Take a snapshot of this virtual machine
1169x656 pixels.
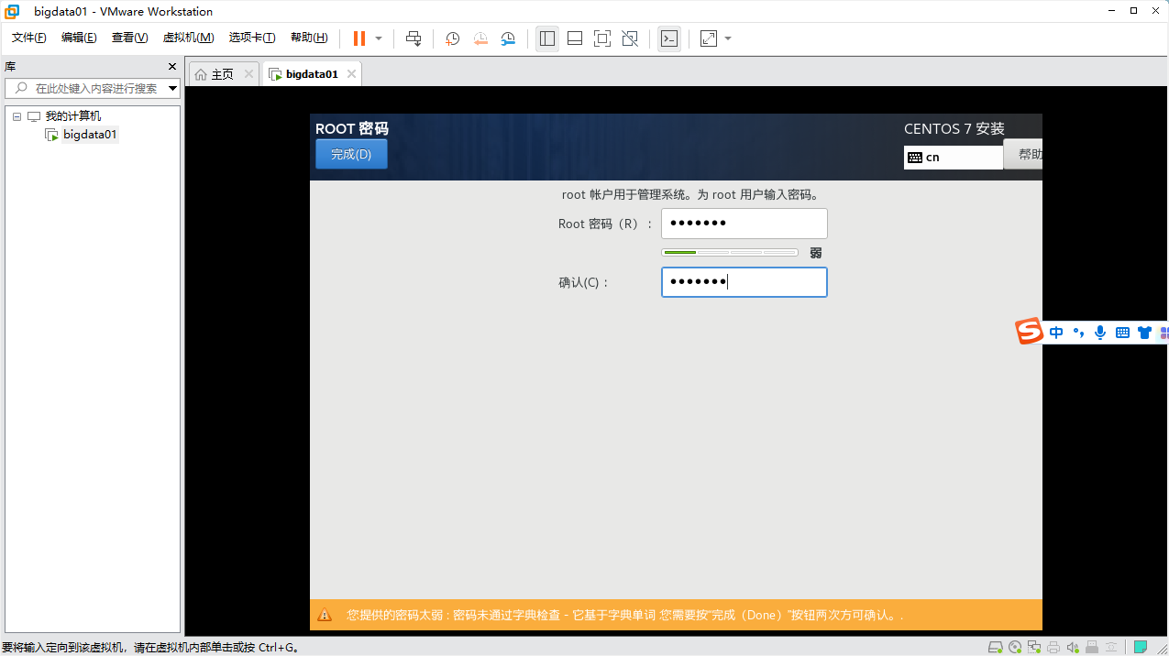(x=452, y=38)
